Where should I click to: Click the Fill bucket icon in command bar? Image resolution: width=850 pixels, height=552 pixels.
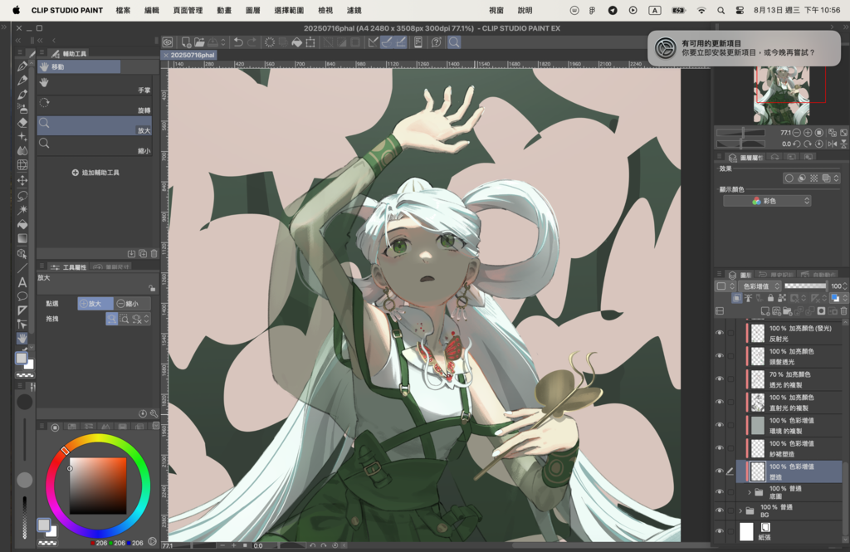[296, 42]
